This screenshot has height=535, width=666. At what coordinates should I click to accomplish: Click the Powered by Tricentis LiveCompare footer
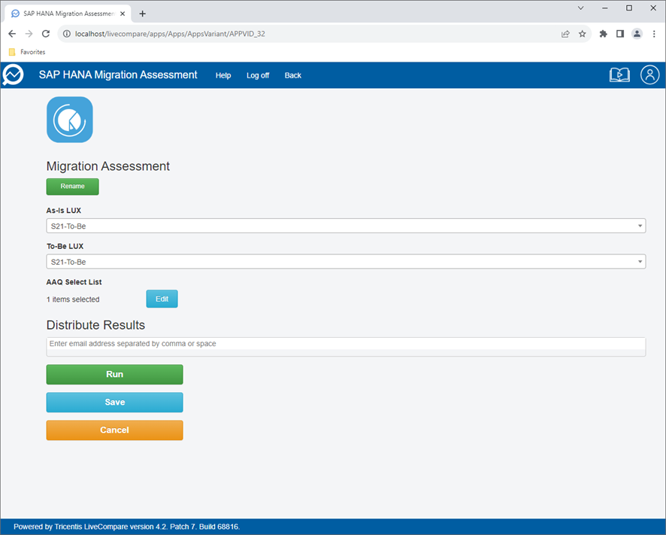[126, 527]
